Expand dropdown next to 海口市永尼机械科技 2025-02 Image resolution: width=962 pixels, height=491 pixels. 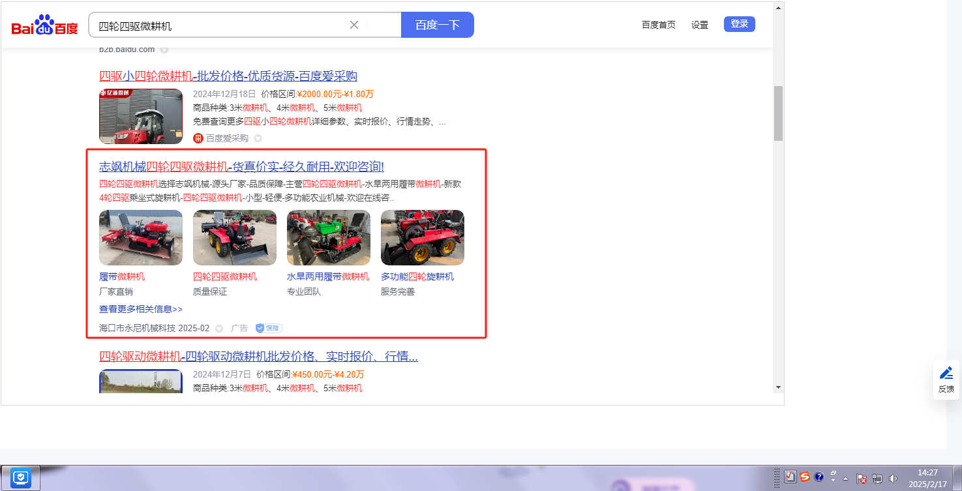click(x=219, y=328)
